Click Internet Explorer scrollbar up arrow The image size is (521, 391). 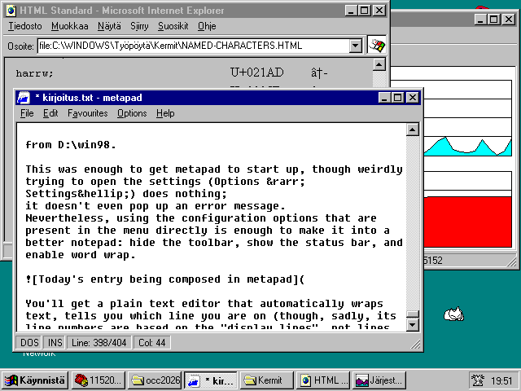pos(379,64)
